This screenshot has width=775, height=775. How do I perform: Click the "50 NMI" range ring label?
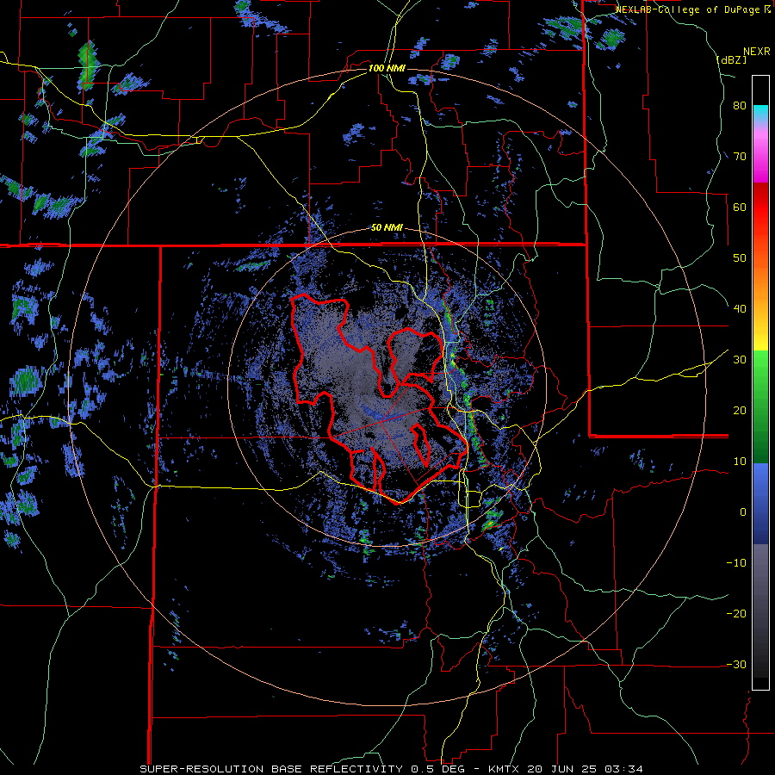(x=387, y=228)
